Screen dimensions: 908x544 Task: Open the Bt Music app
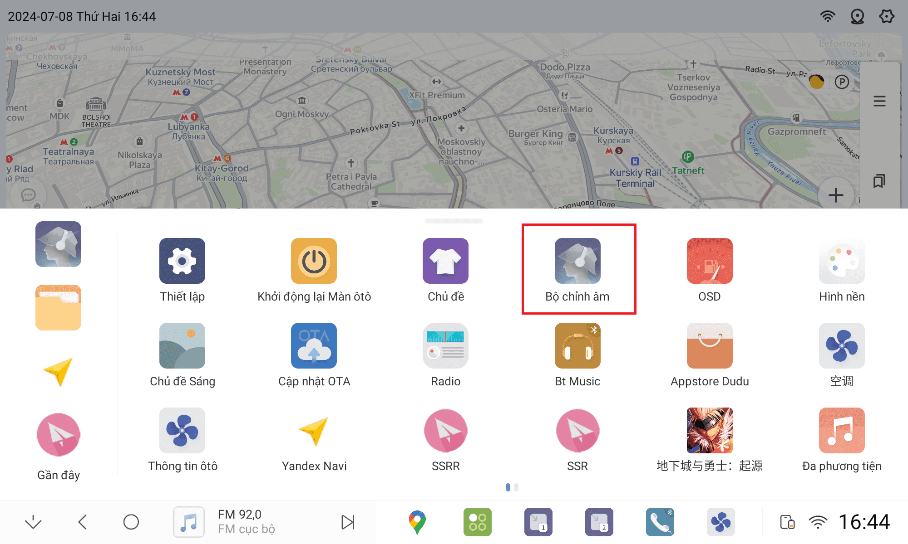(577, 346)
